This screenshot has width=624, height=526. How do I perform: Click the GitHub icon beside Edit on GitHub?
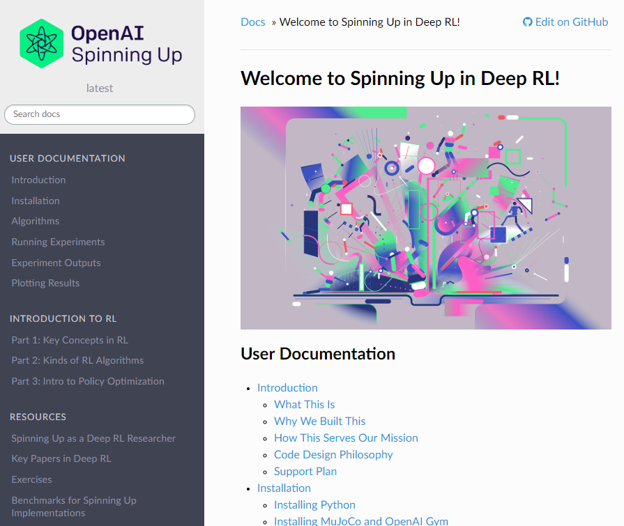click(x=527, y=22)
